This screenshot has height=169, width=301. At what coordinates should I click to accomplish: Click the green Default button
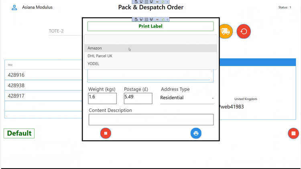[19, 133]
